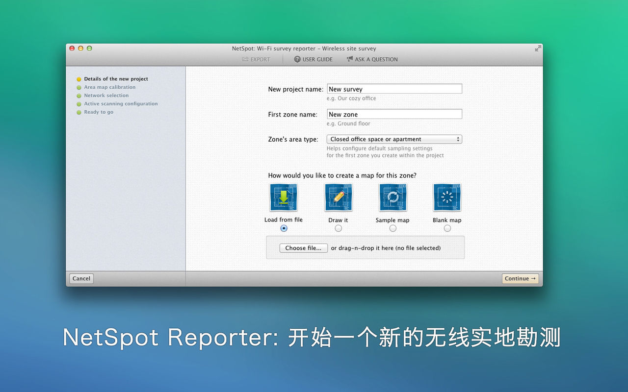Select the Sample map icon
Viewport: 628px width, 392px height.
click(392, 197)
